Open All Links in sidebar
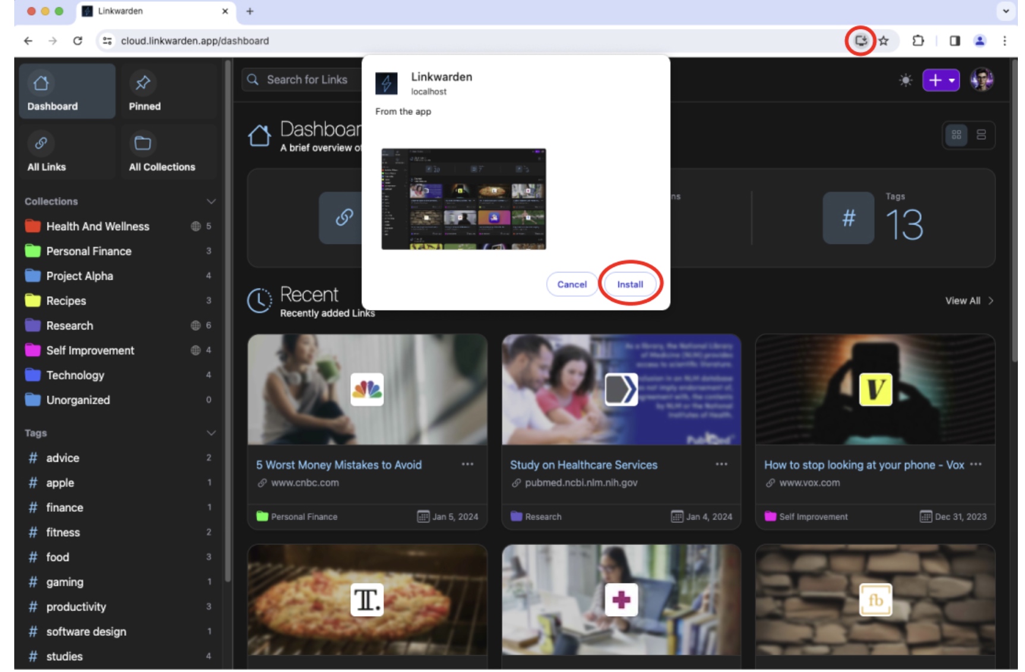The image size is (1025, 672). tap(67, 152)
